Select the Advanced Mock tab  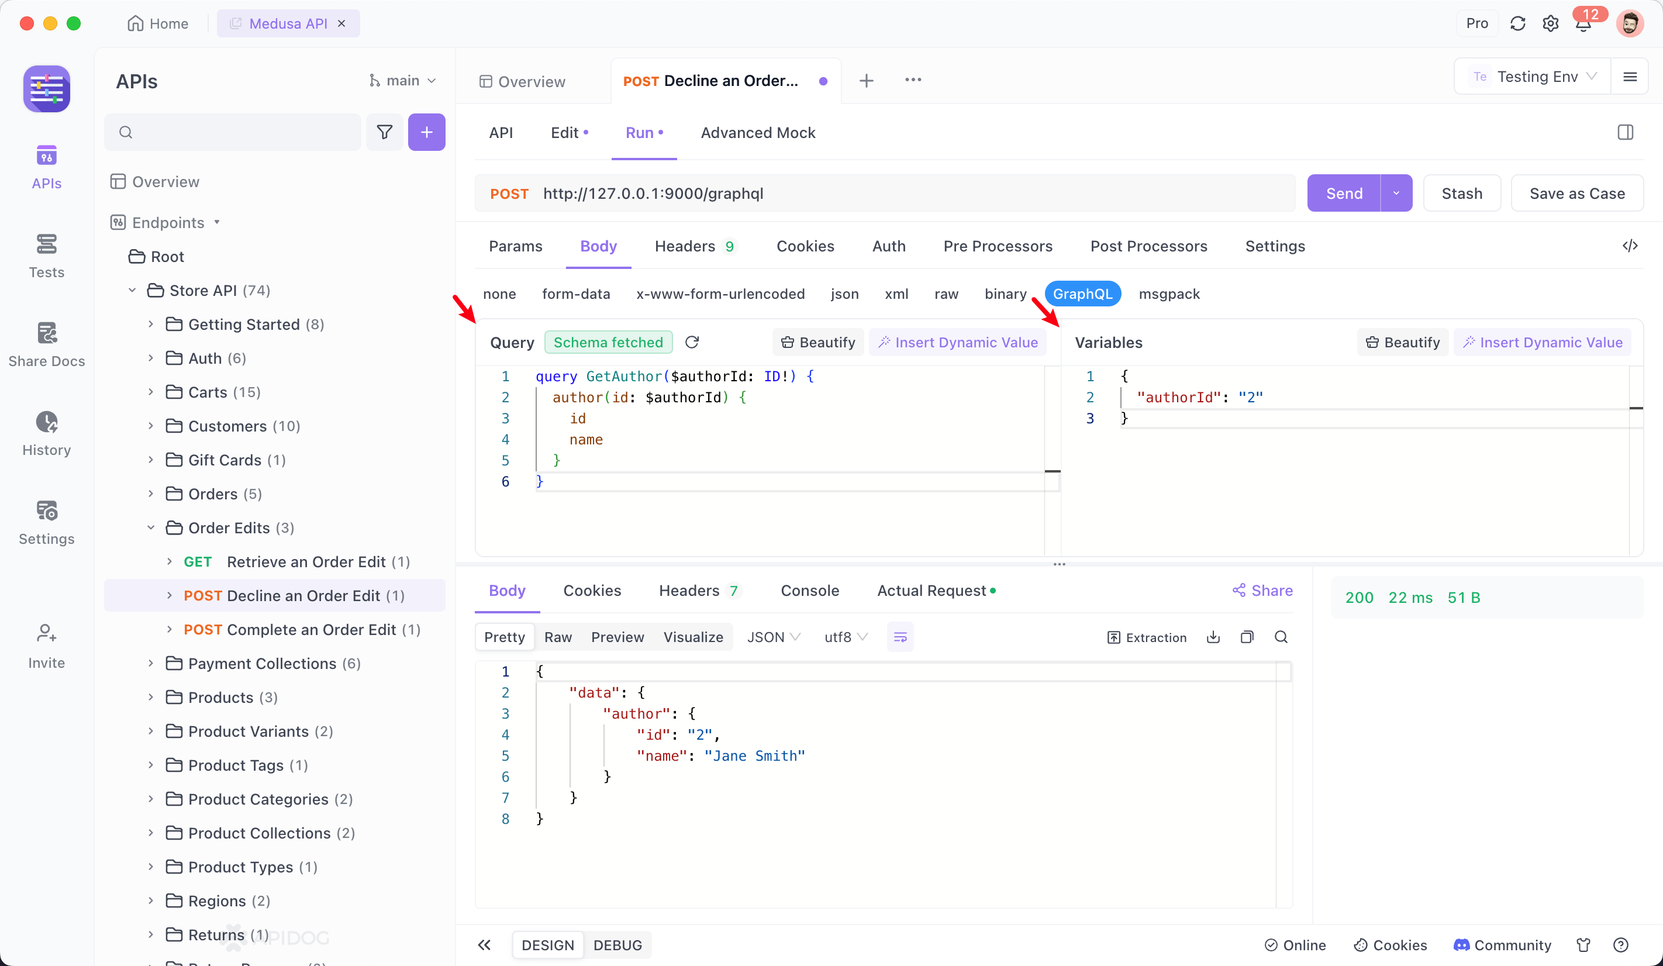click(758, 132)
